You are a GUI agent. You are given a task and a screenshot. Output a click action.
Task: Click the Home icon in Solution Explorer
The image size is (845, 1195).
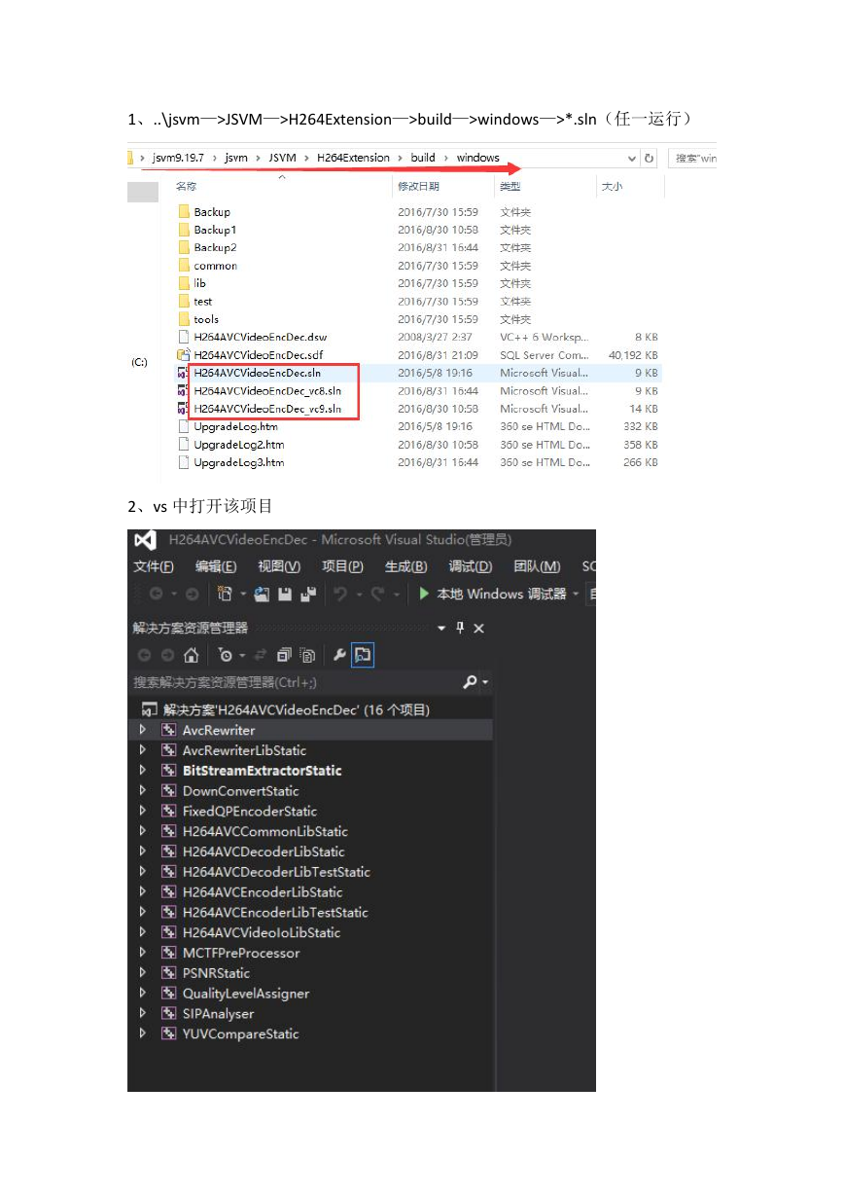tap(192, 655)
